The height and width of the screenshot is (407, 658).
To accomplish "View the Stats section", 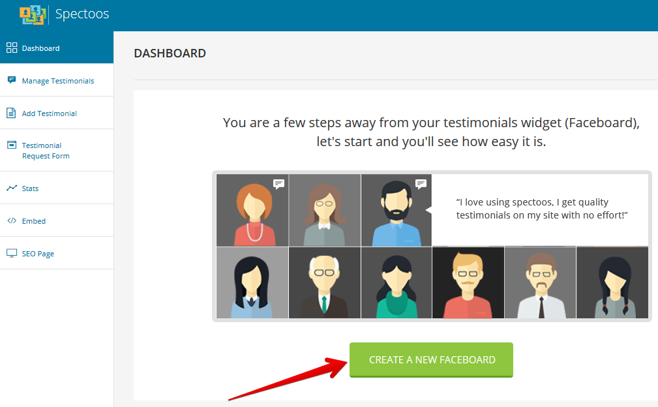I will click(57, 188).
